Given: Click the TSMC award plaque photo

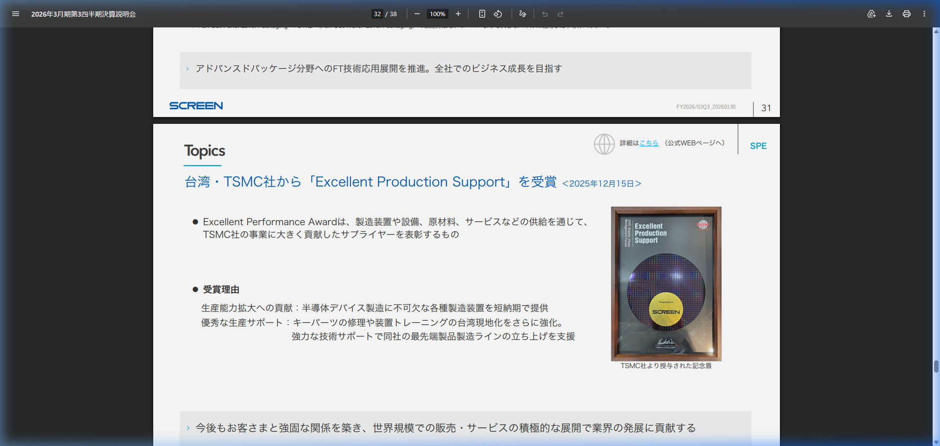Looking at the screenshot, I should (666, 283).
